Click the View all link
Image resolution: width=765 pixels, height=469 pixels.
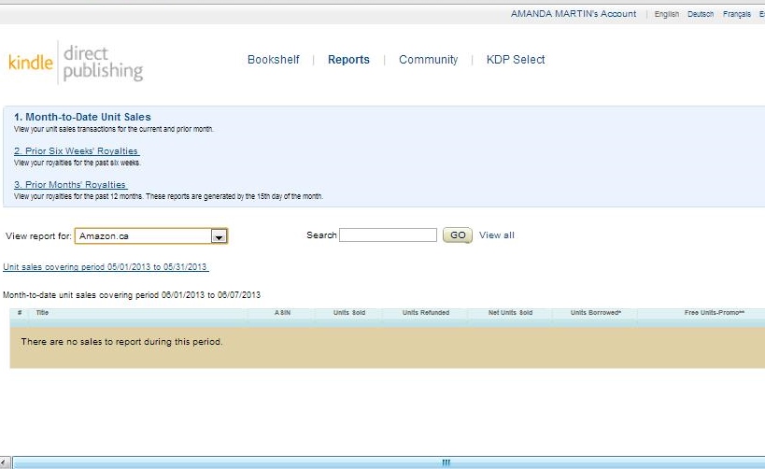496,235
